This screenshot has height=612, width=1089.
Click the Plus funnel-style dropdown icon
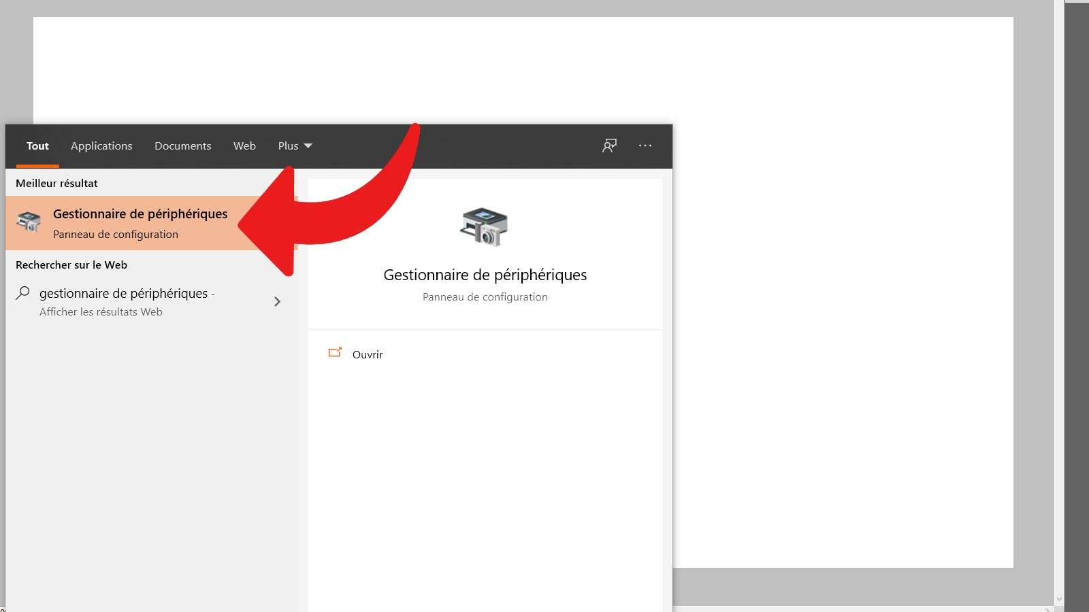point(308,146)
